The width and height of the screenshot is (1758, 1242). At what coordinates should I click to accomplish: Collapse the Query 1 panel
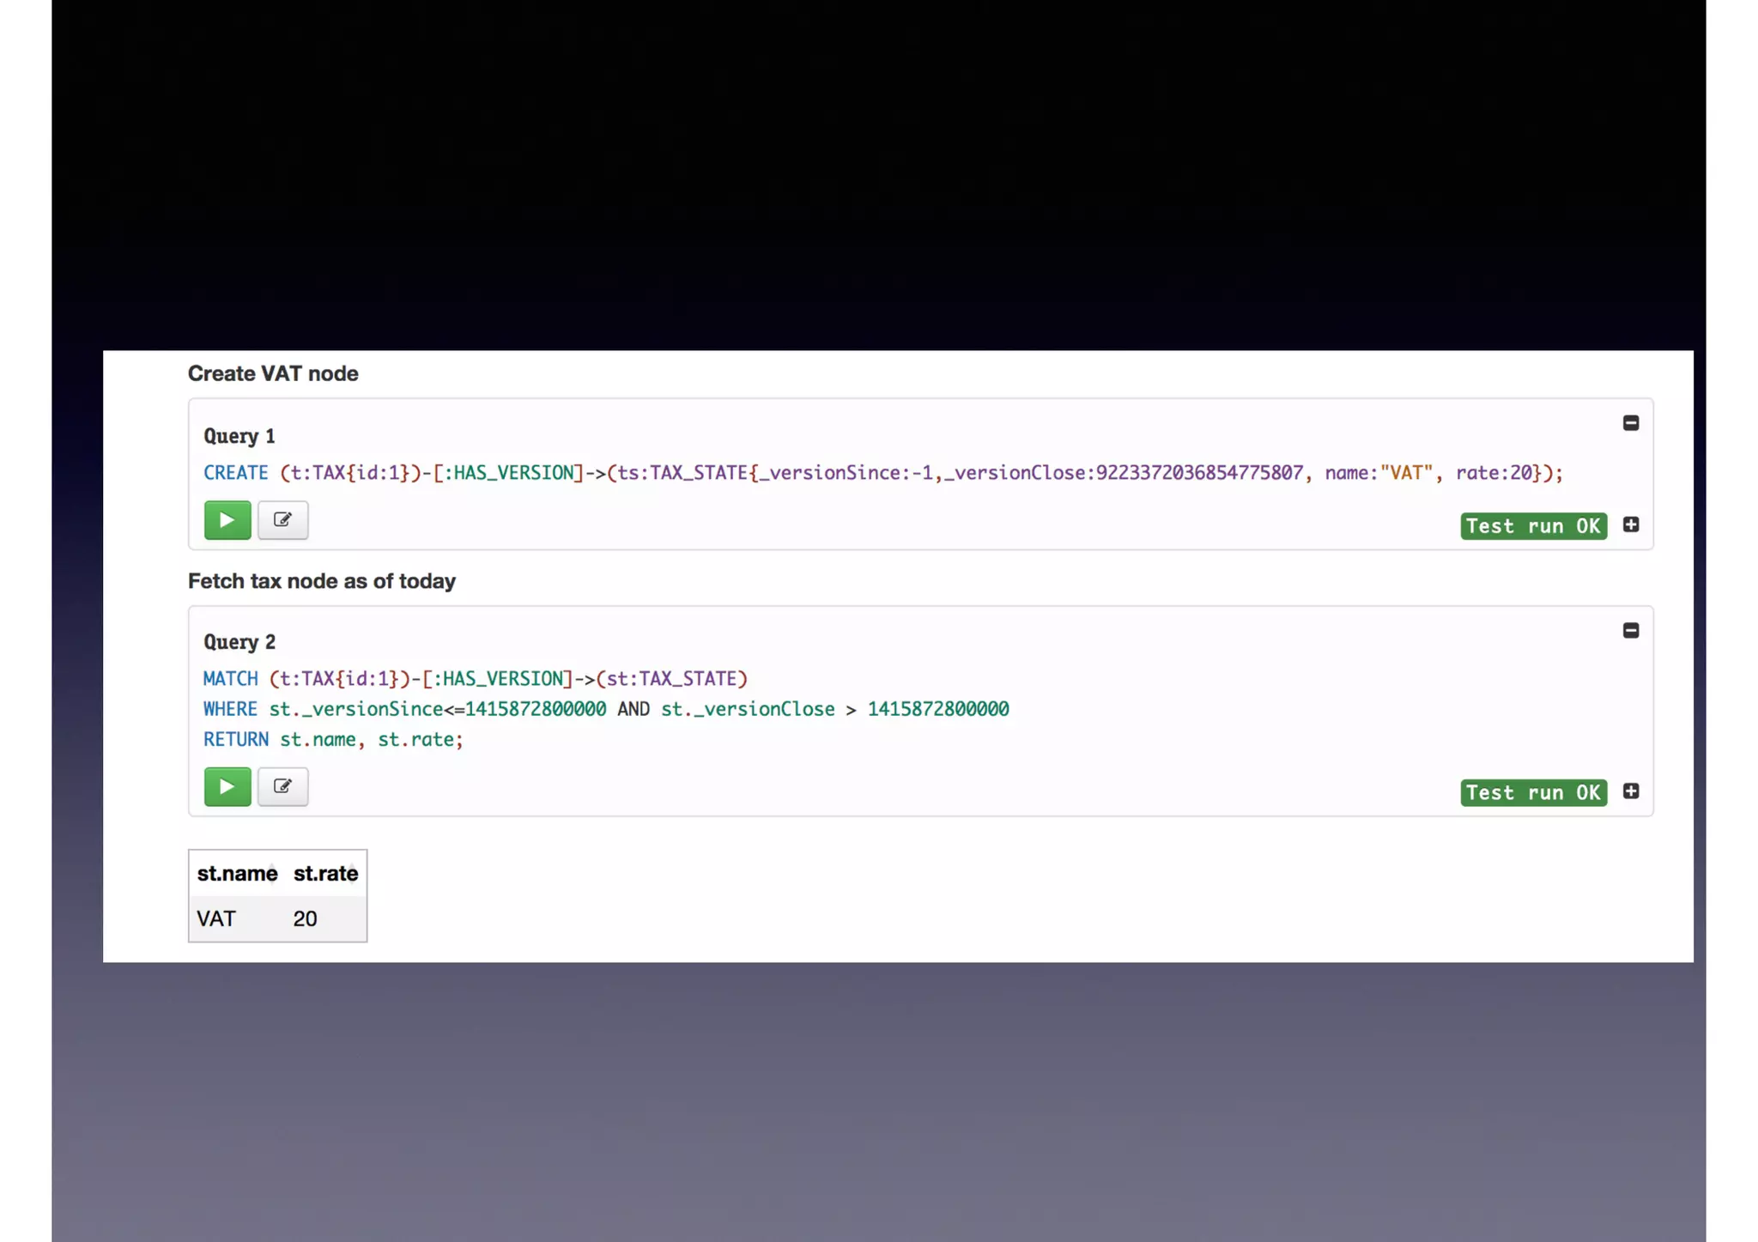point(1630,423)
